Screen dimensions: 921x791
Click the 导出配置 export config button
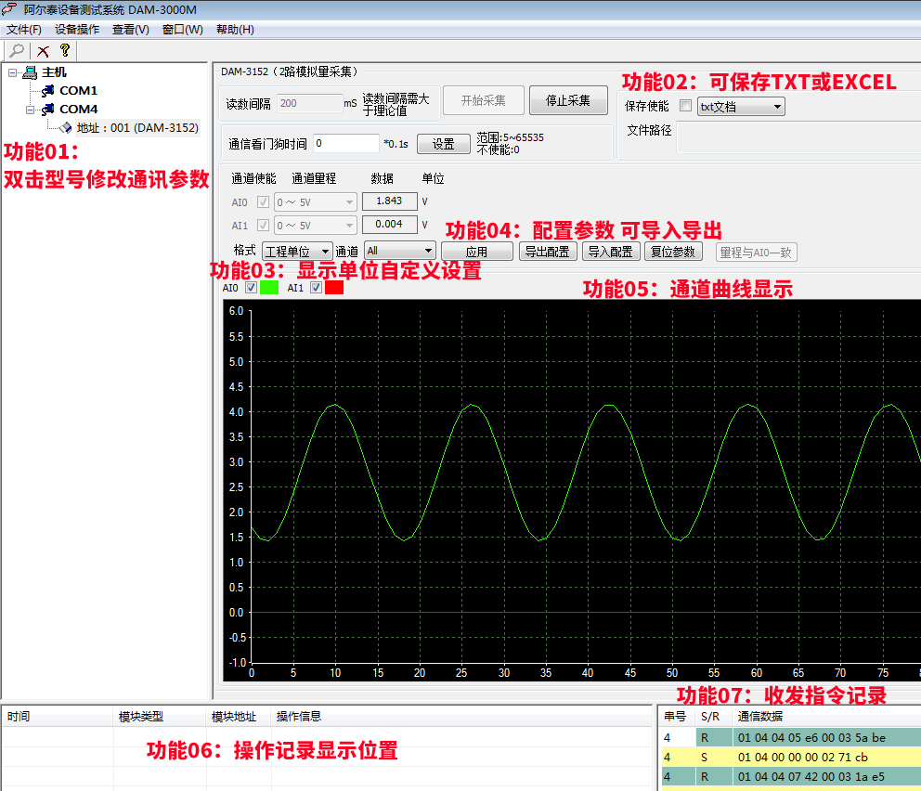[x=548, y=252]
